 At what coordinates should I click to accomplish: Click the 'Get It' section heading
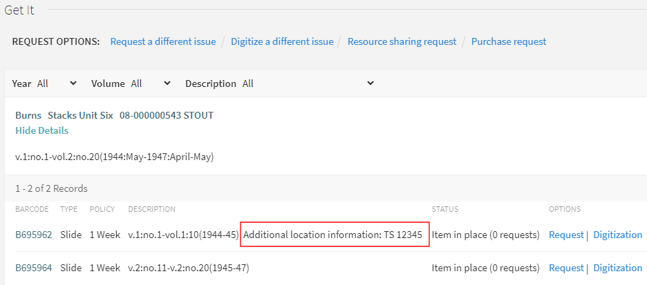[x=19, y=10]
